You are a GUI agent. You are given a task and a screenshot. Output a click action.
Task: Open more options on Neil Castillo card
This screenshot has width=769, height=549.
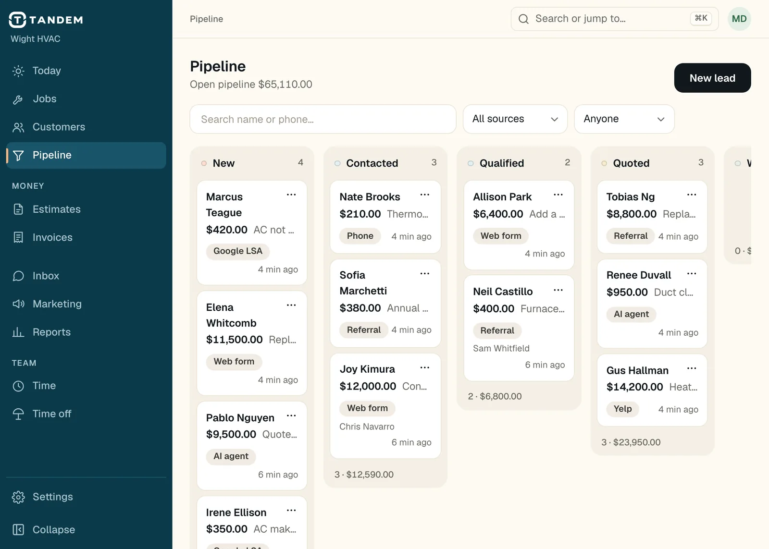[558, 290]
